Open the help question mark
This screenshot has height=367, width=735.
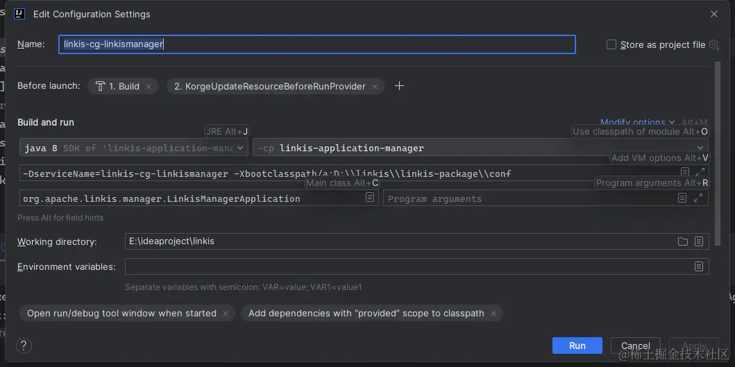[x=24, y=345]
